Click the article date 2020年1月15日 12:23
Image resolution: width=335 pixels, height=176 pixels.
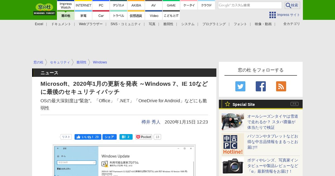(186, 122)
